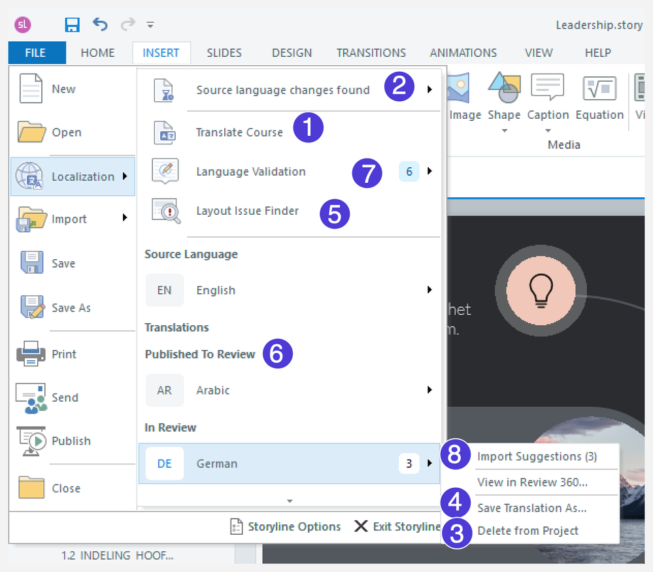
Task: Click the Language Validation pencil icon
Action: coord(166,170)
